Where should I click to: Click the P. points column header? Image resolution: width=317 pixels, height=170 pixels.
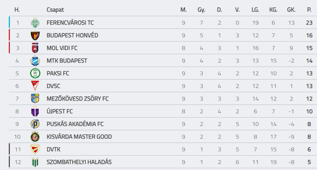point(309,10)
